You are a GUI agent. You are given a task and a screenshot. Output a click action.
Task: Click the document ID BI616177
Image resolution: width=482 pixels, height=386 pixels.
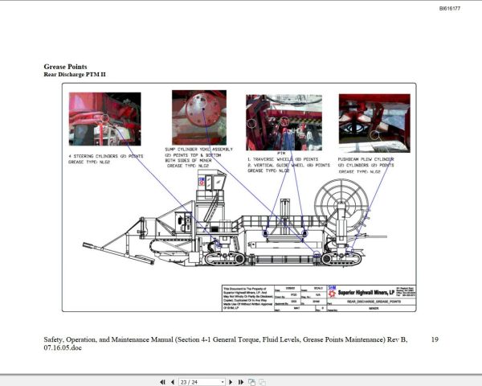[450, 9]
